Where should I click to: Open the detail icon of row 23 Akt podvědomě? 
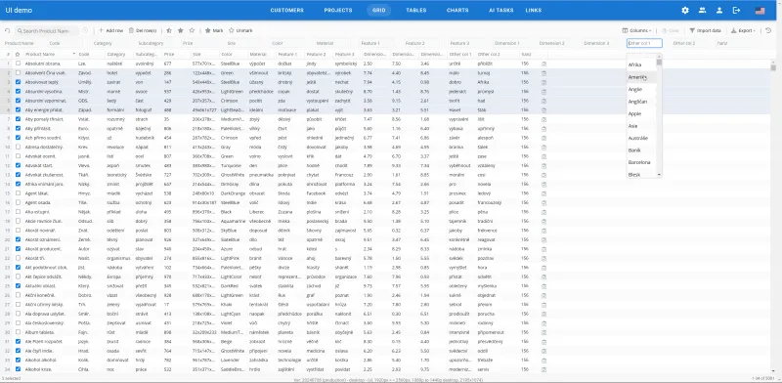click(543, 268)
